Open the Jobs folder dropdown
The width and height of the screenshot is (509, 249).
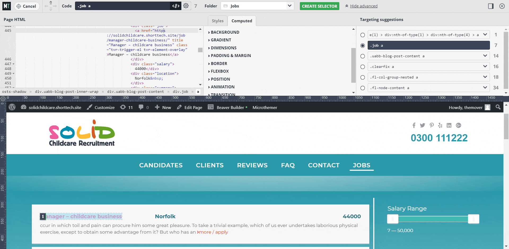(290, 6)
